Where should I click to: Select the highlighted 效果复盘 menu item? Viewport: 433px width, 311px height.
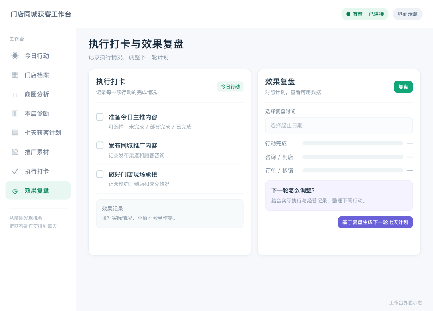click(x=38, y=190)
